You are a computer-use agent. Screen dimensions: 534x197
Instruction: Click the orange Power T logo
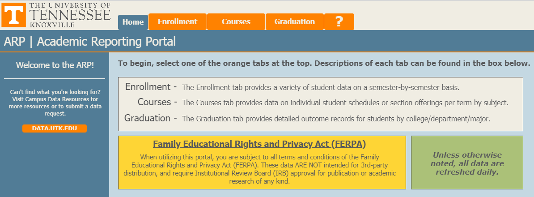(14, 15)
